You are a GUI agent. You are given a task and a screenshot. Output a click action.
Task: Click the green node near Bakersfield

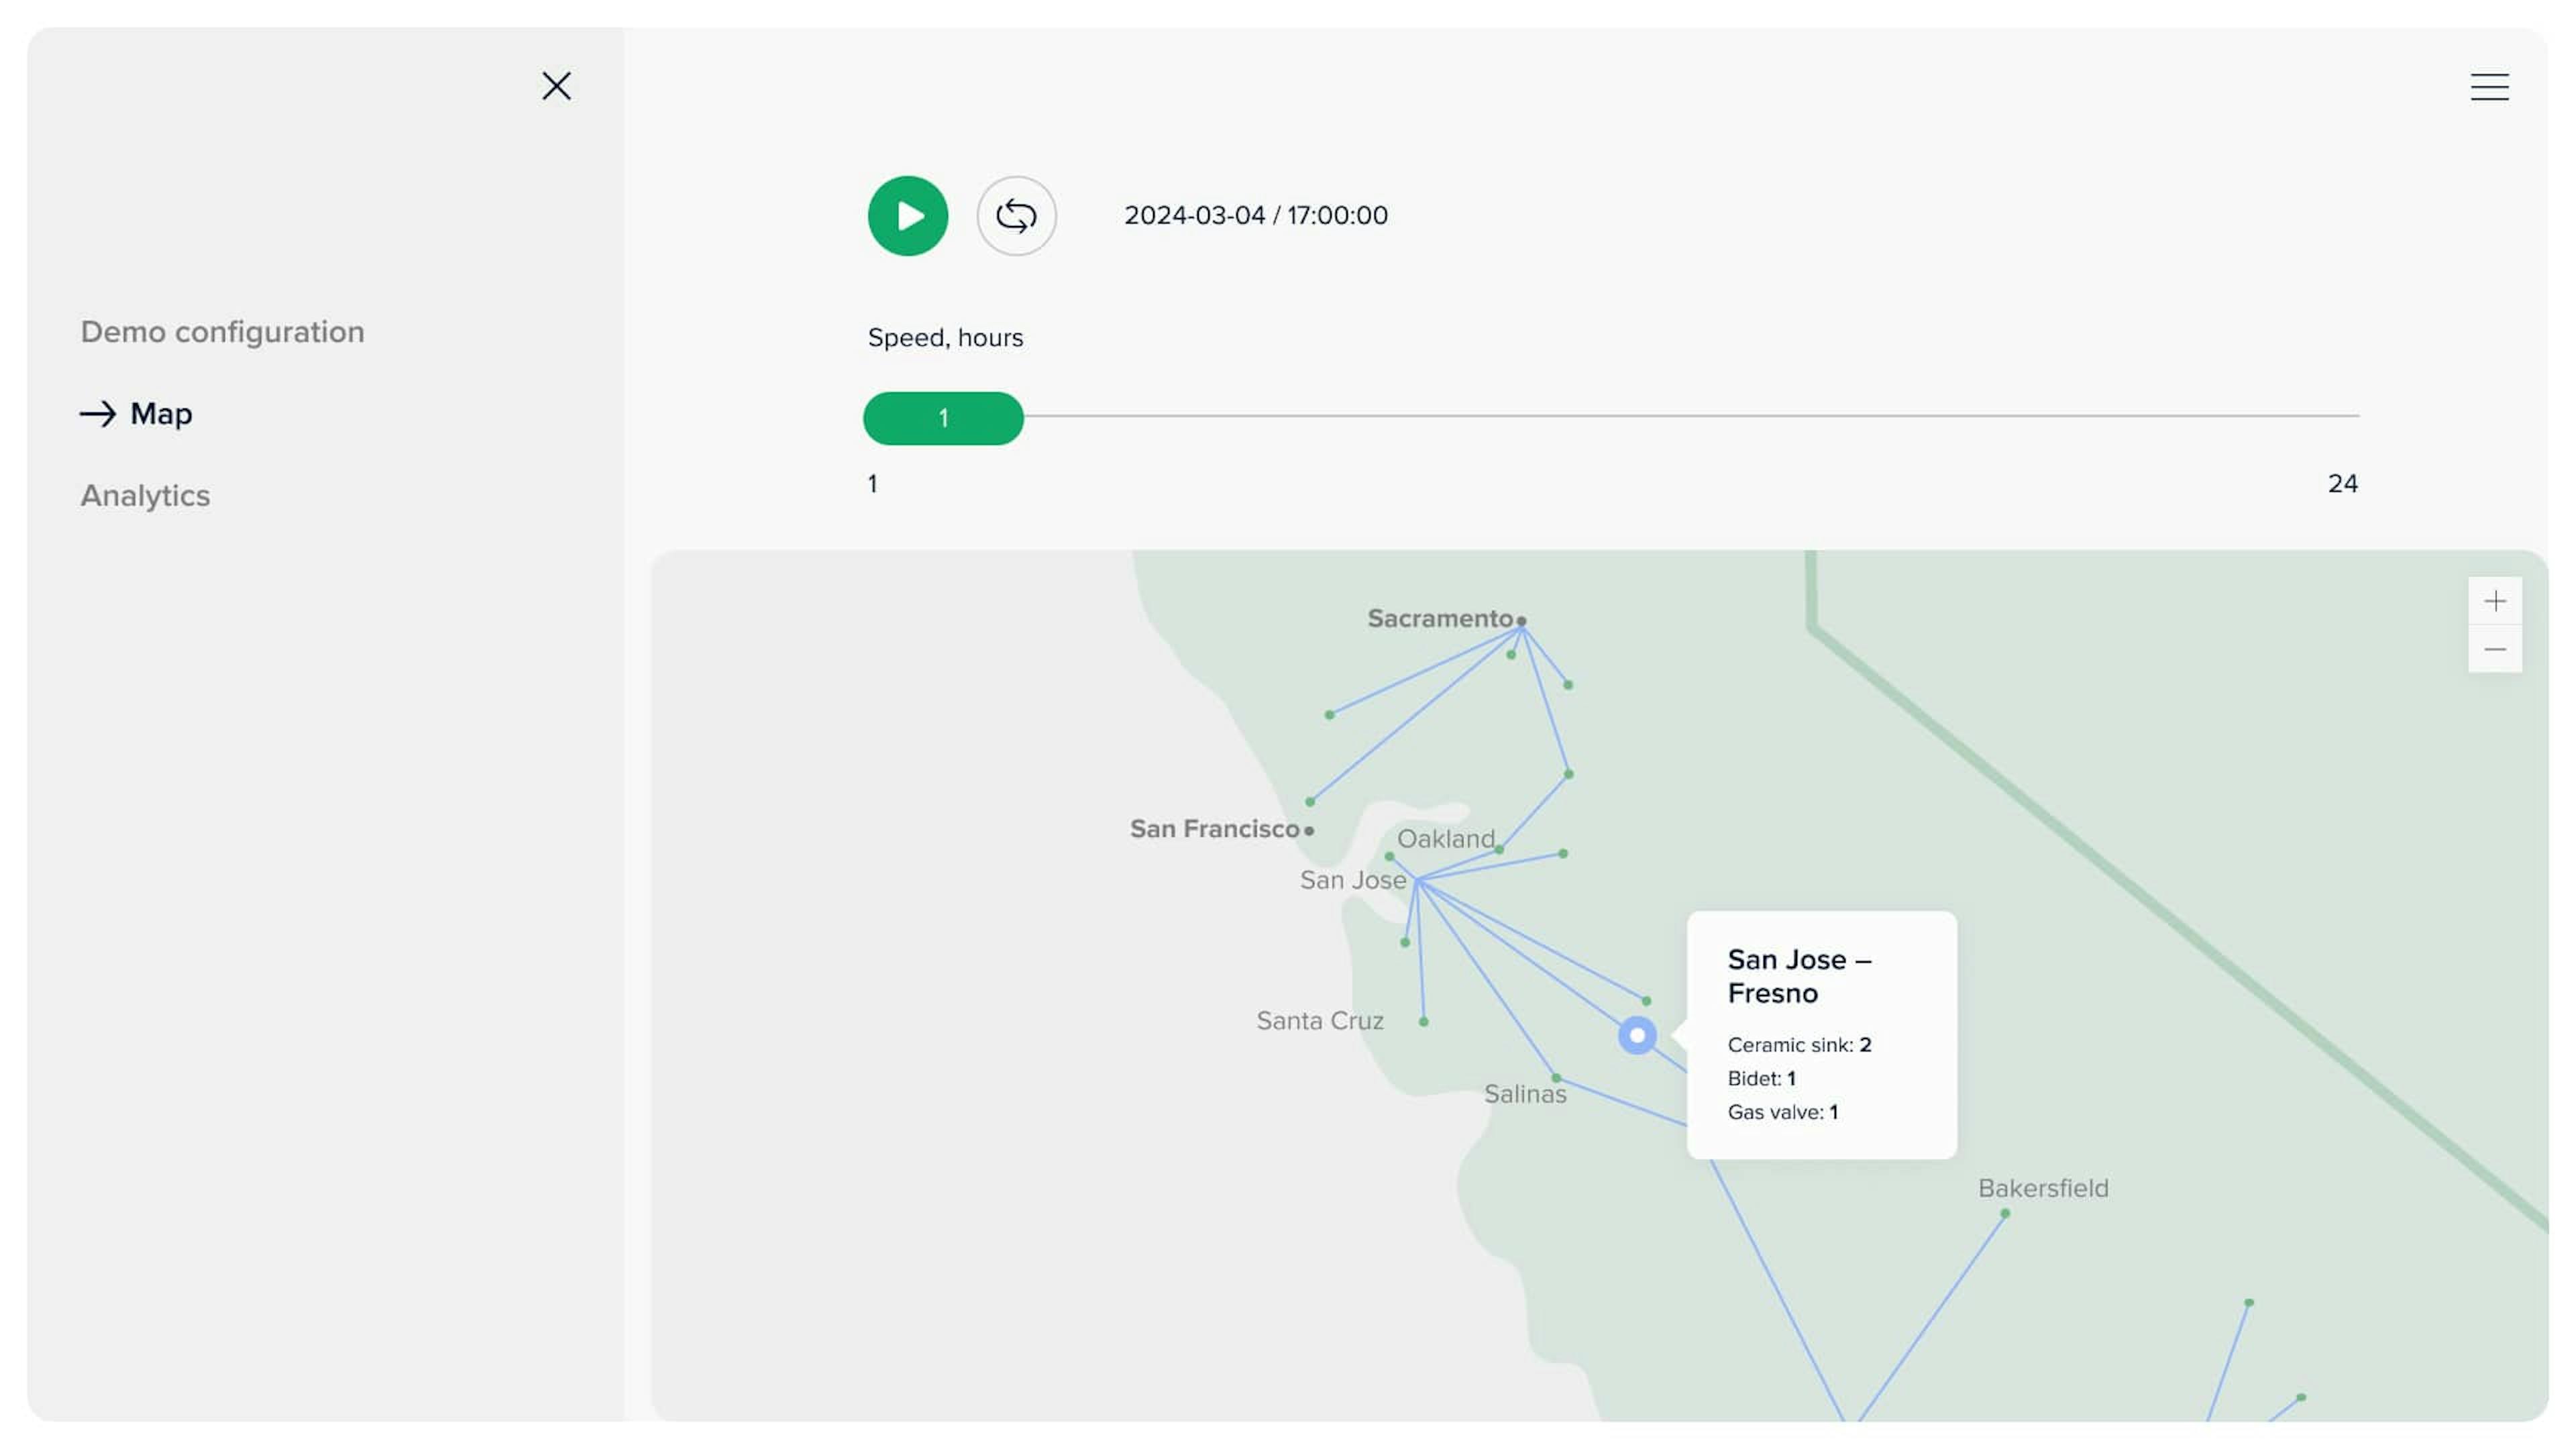(2005, 1214)
